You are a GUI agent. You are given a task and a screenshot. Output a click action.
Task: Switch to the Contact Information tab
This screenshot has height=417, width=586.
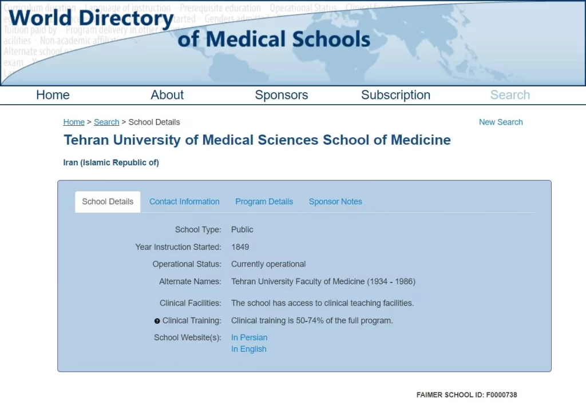pos(184,201)
